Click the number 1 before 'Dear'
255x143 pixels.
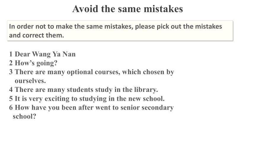(x=11, y=54)
